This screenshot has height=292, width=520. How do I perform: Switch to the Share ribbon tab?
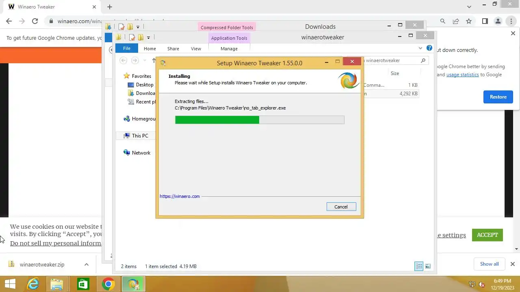(x=173, y=49)
